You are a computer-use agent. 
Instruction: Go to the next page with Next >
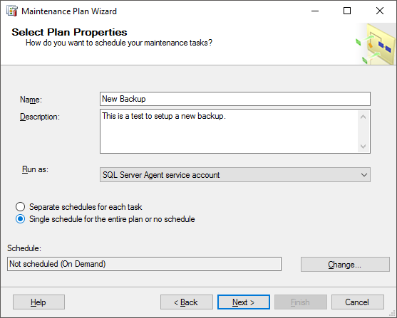pos(244,302)
